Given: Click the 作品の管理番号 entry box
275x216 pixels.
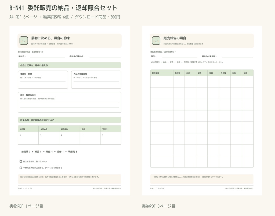Looking at the screenshot, I should (x=96, y=80).
